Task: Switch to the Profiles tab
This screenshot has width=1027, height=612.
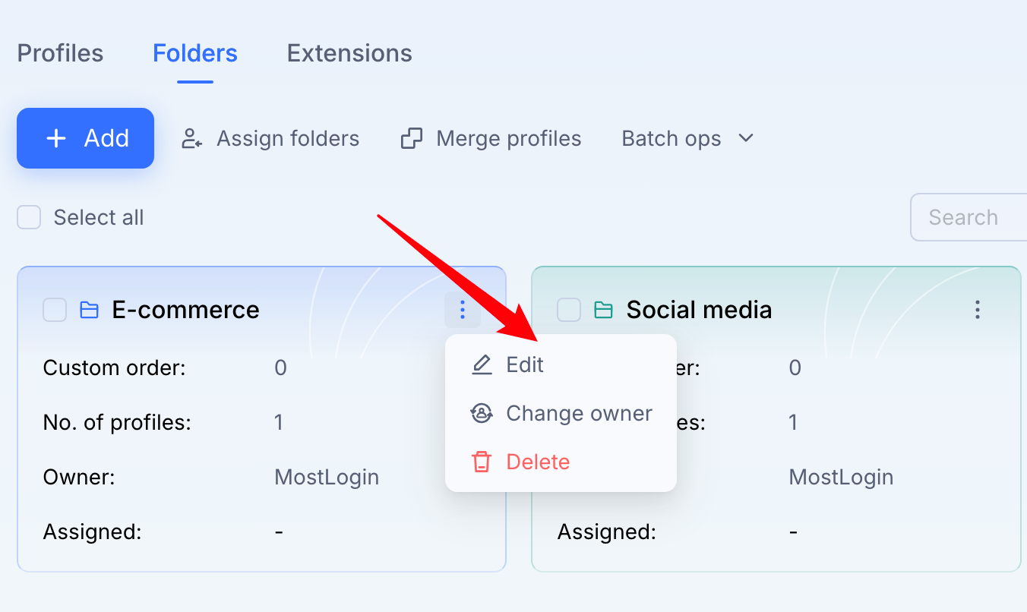Action: point(60,53)
